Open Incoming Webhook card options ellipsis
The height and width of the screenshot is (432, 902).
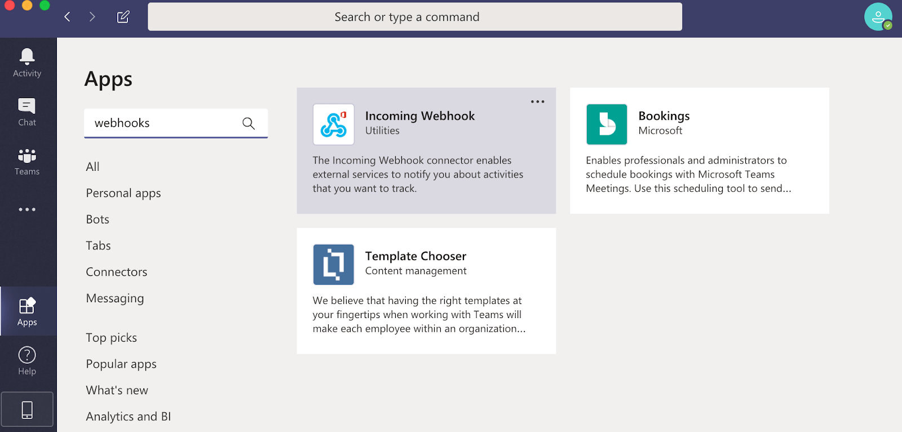tap(538, 102)
